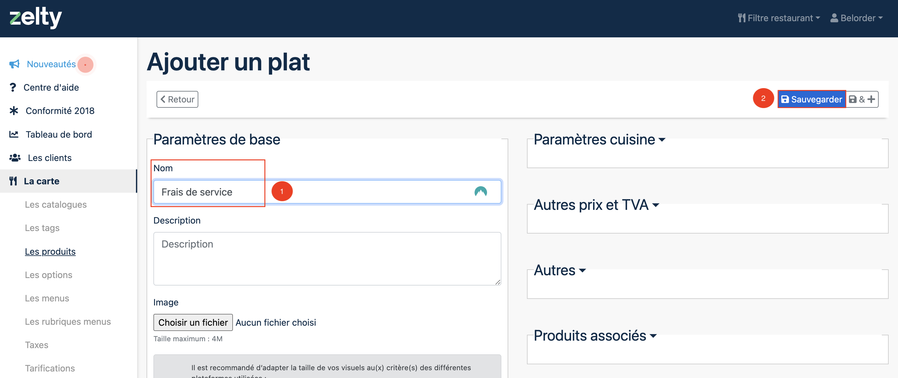Open the Belorder account dropdown
The width and height of the screenshot is (898, 378).
(856, 18)
